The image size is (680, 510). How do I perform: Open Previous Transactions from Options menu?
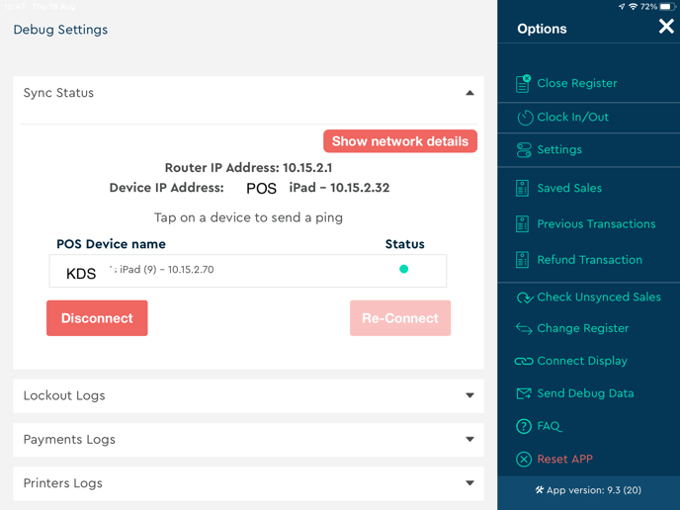click(595, 224)
